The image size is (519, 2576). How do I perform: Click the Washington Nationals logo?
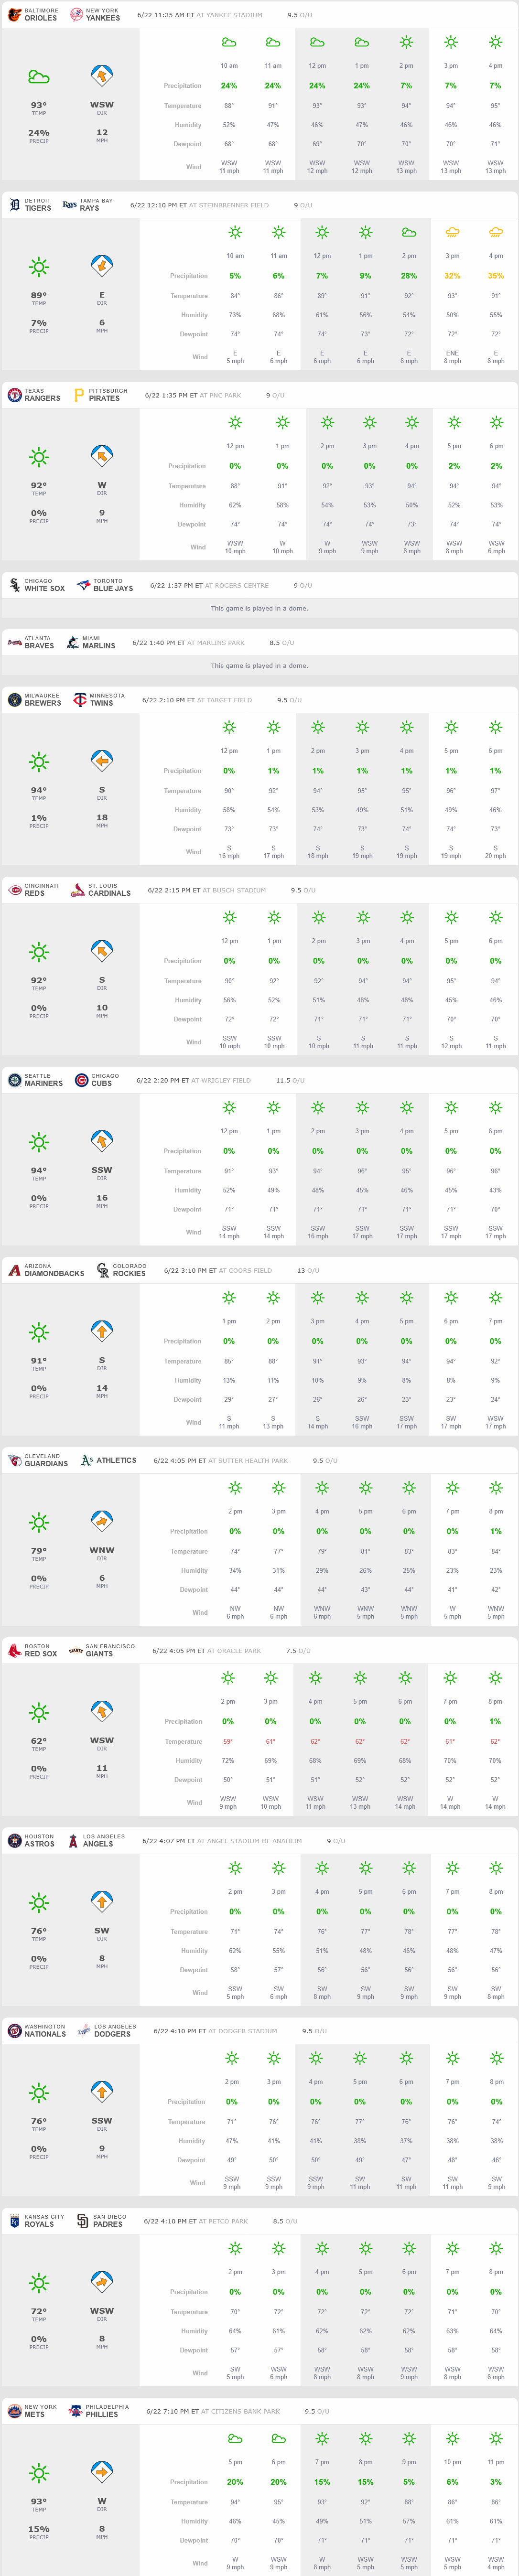click(x=14, y=2030)
